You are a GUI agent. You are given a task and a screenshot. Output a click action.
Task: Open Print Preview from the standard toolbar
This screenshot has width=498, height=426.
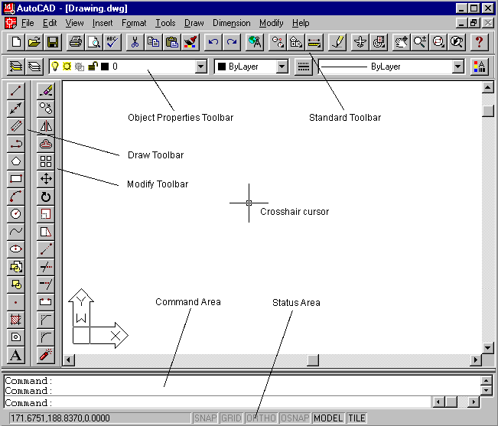click(x=94, y=42)
